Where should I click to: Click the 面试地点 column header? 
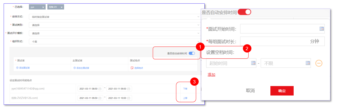135,61
